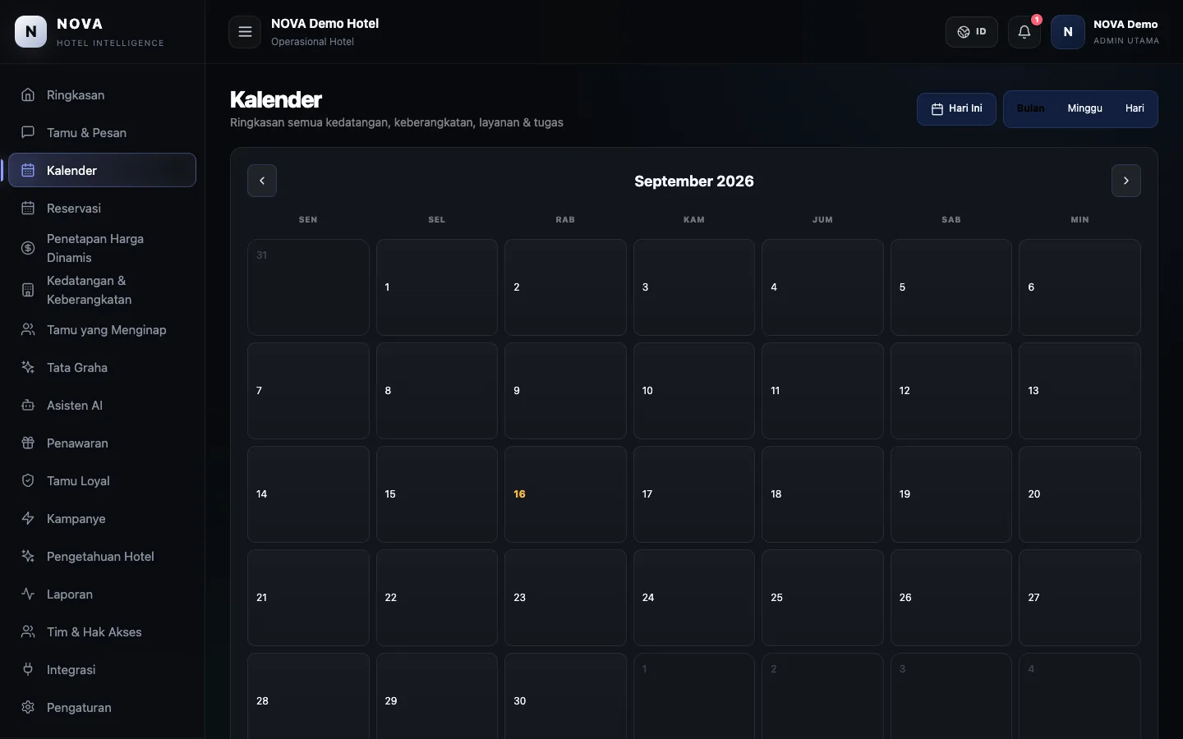This screenshot has width=1183, height=739.
Task: Click the NOVA logo tile in the sidebar
Action: [x=31, y=32]
